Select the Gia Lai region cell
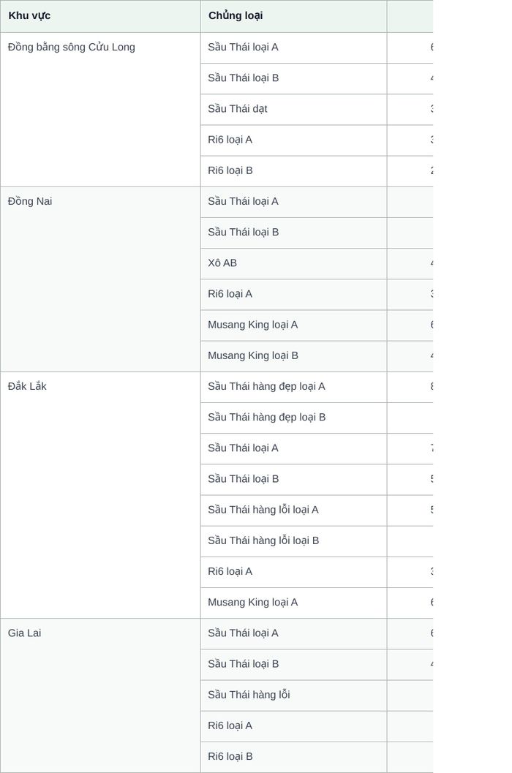 tap(100, 695)
